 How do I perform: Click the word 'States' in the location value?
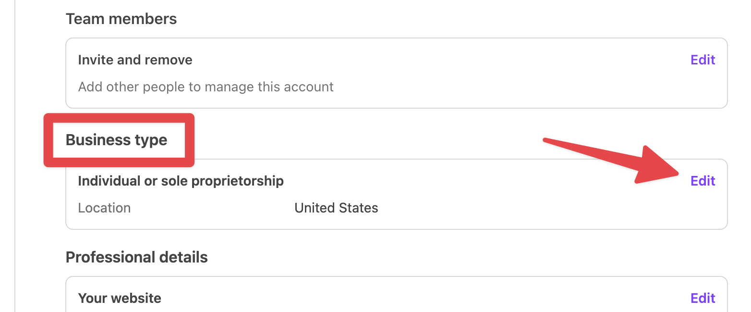[357, 208]
